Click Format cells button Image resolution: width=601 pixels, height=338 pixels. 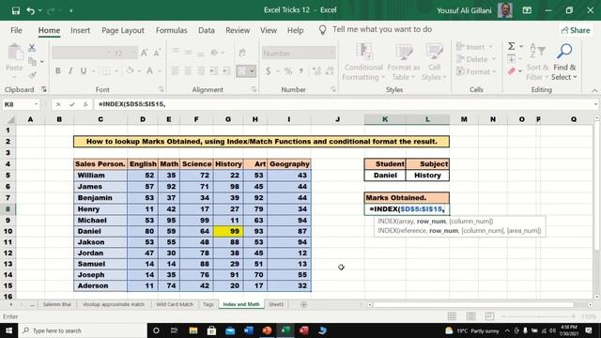point(476,71)
